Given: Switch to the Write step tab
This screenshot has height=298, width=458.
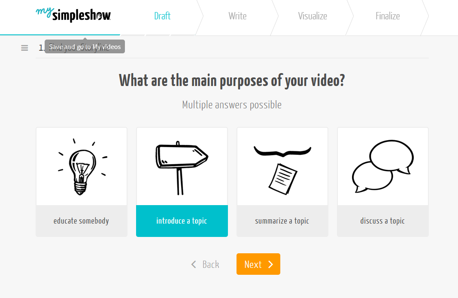Looking at the screenshot, I should 237,16.
